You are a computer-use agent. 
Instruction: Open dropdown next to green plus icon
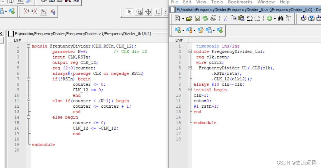coord(275,19)
